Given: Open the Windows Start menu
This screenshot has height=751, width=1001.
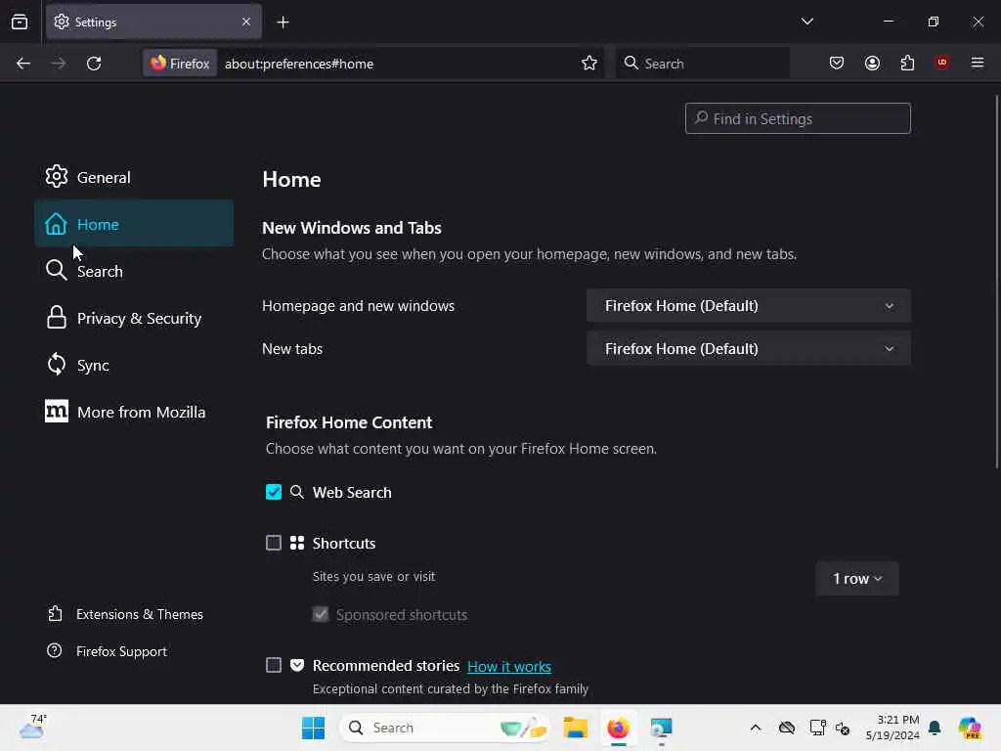Looking at the screenshot, I should click(313, 728).
